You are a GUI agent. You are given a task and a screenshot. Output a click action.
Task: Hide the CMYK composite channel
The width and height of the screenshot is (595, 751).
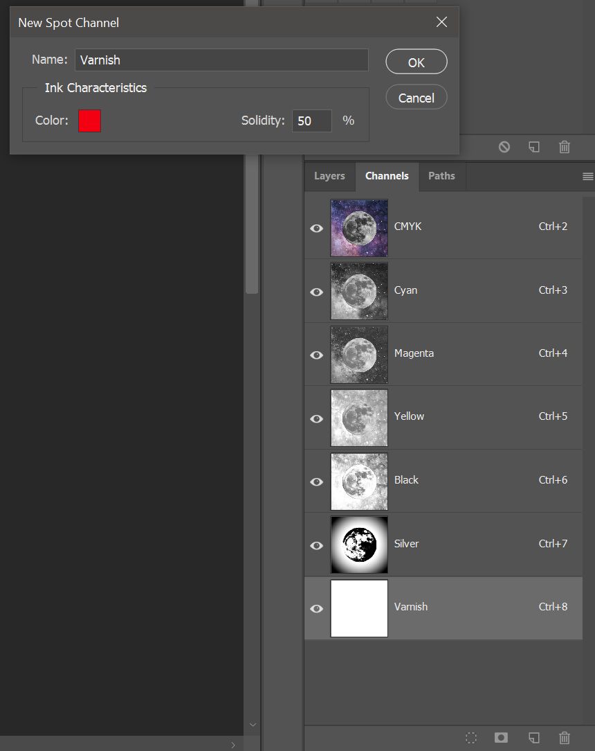pyautogui.click(x=317, y=229)
